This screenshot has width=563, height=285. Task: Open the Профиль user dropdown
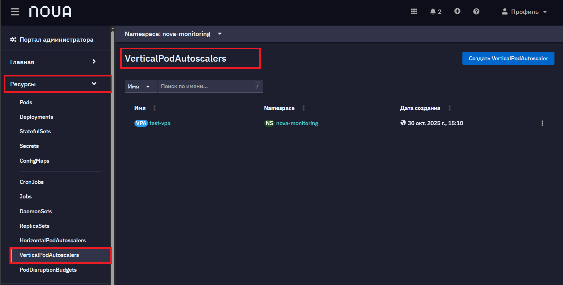click(524, 12)
